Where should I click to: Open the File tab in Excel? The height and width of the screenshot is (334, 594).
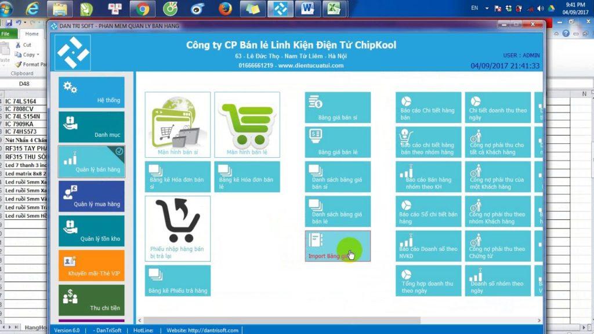8,34
